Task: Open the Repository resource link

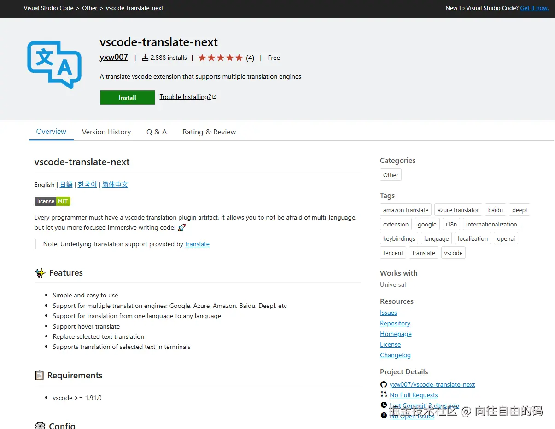Action: (395, 323)
